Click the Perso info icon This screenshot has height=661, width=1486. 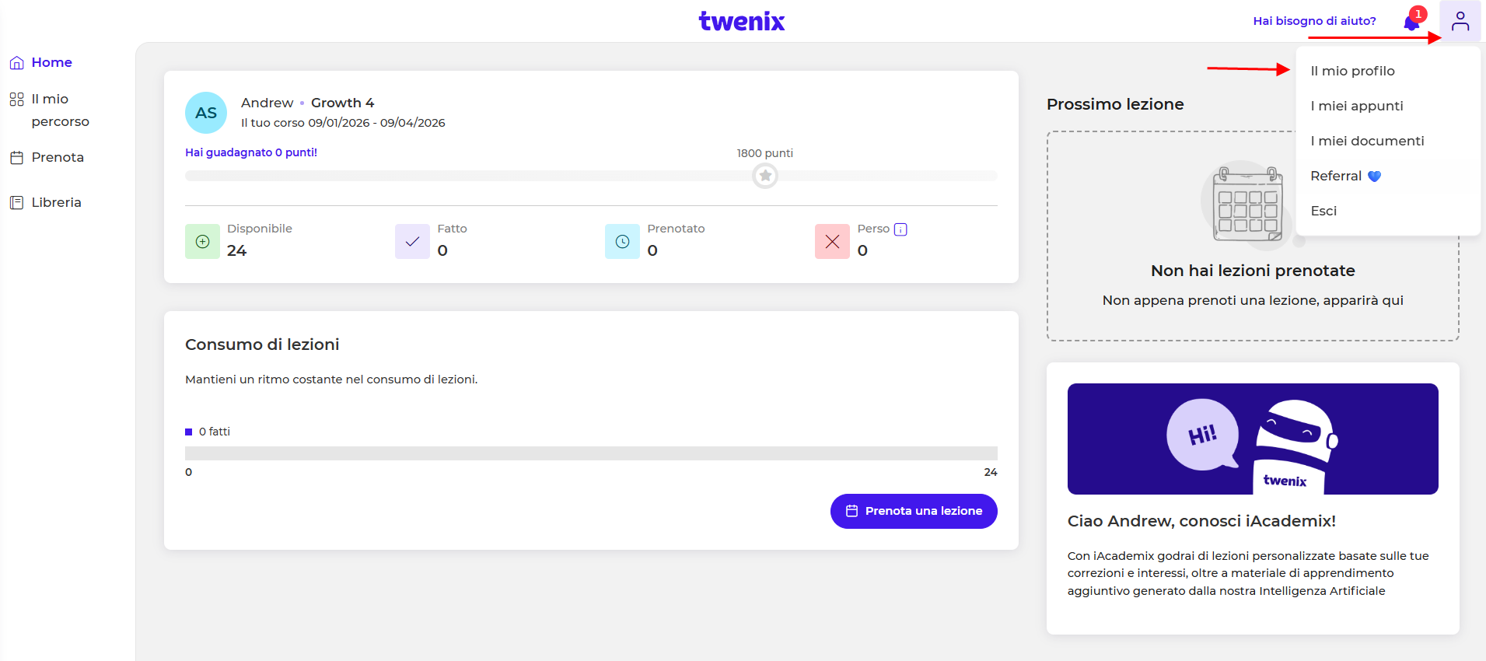click(900, 229)
